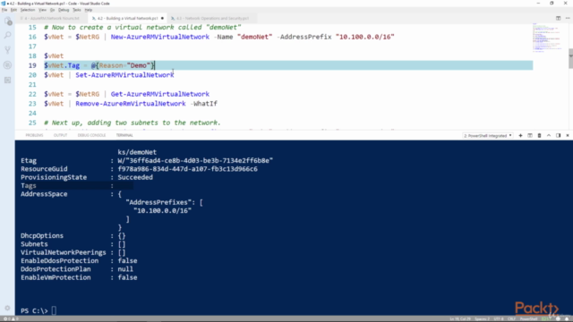Viewport: 573px width, 322px height.
Task: Open the Problems panel tab
Action: (x=34, y=135)
